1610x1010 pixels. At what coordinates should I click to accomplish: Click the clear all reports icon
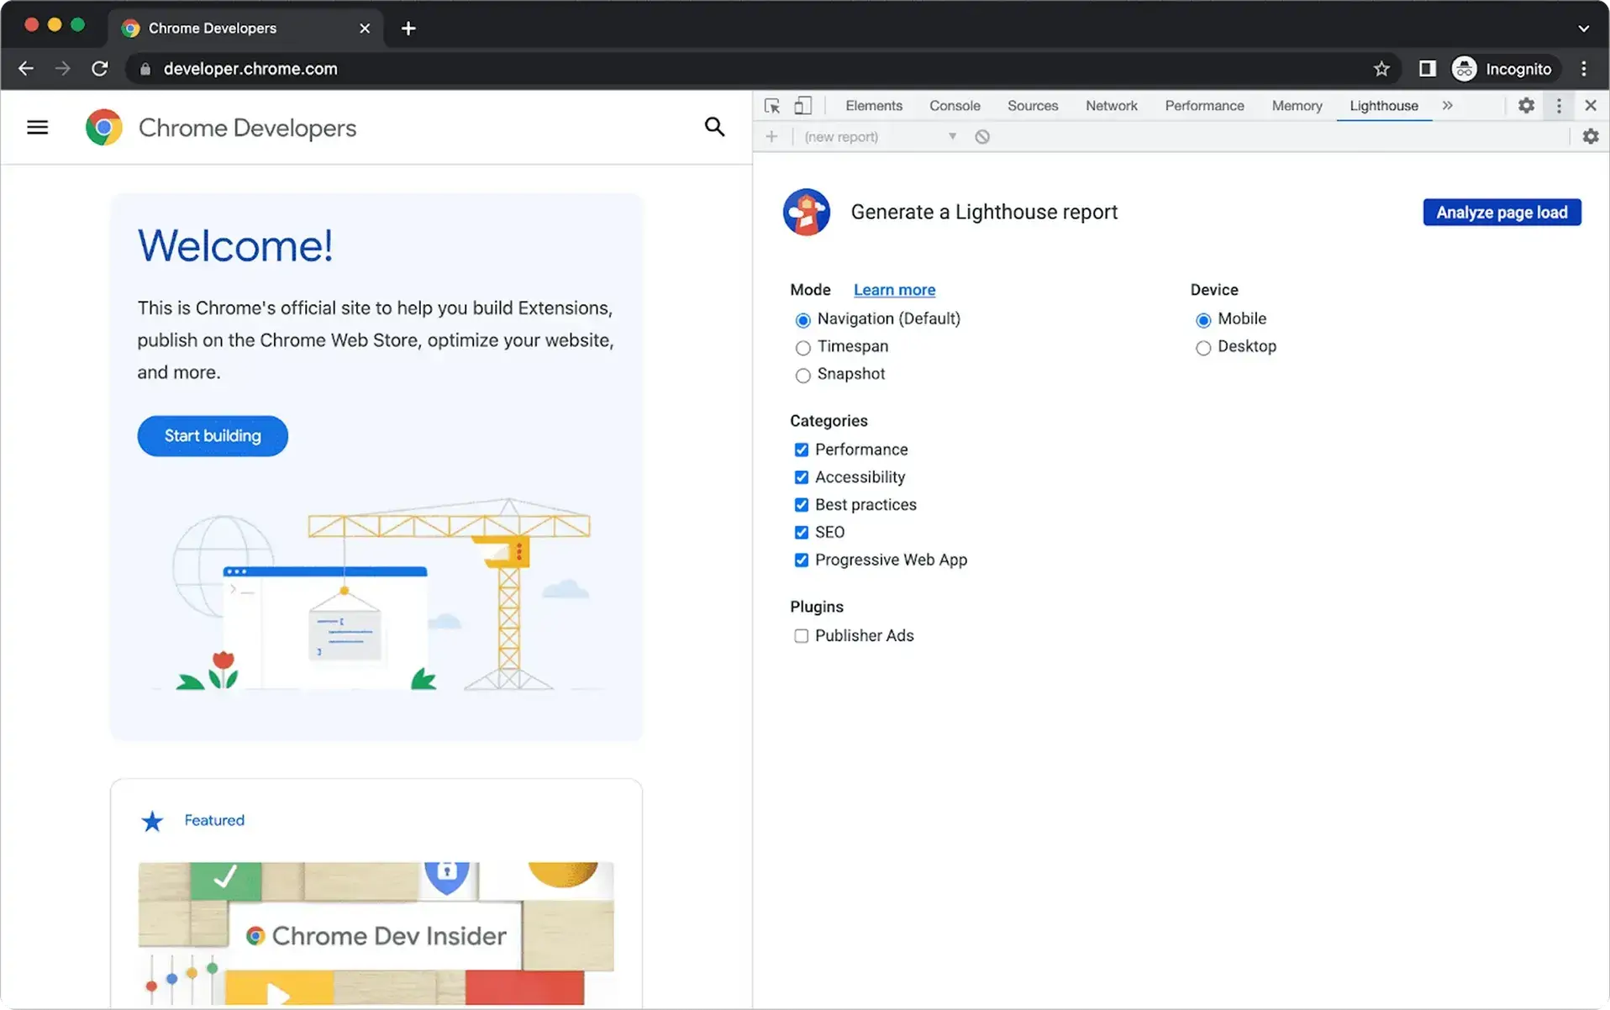coord(981,137)
